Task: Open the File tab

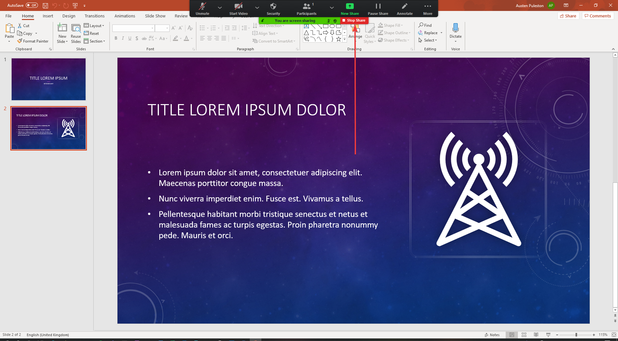Action: pyautogui.click(x=9, y=16)
